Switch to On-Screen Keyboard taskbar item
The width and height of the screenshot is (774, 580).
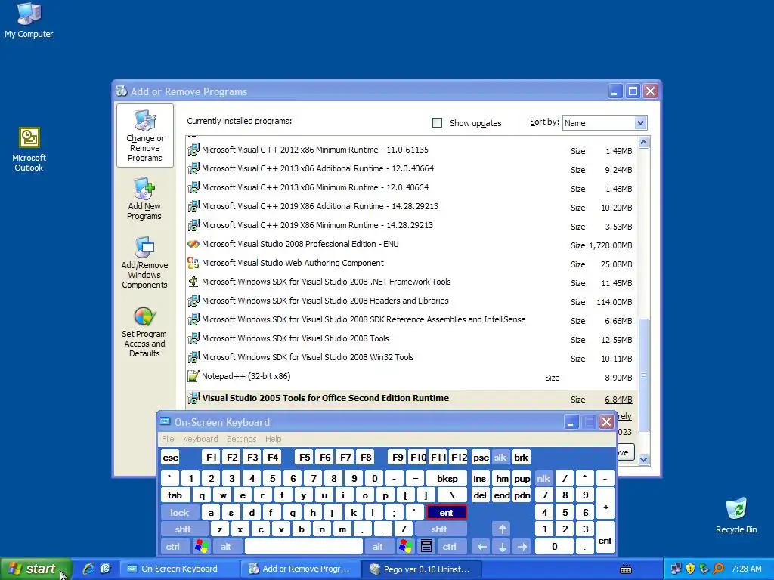(x=180, y=569)
